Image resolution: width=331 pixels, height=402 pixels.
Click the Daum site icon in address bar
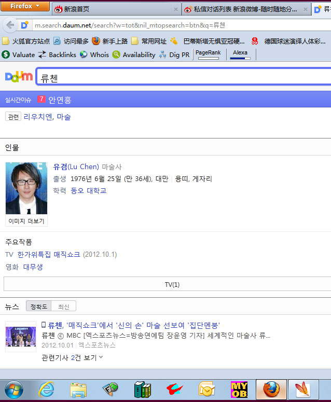tap(24, 25)
